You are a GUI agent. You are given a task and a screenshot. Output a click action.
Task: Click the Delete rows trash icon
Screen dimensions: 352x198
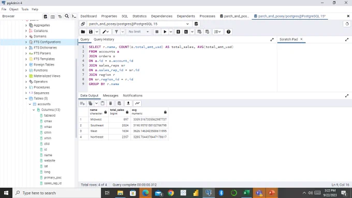point(110,103)
